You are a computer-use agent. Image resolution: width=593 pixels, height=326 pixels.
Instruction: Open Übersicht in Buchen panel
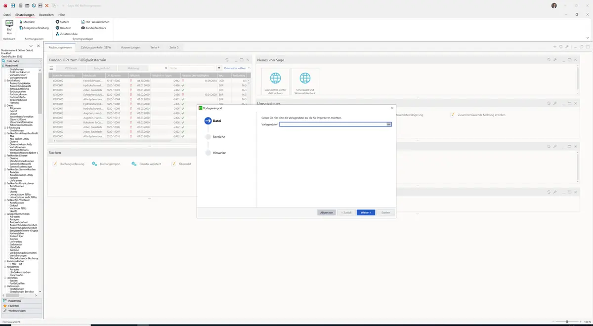181,163
